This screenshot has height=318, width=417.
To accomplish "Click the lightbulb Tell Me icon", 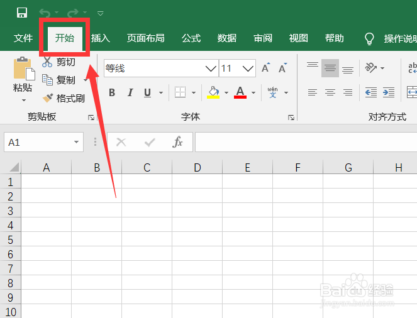I will pos(369,39).
